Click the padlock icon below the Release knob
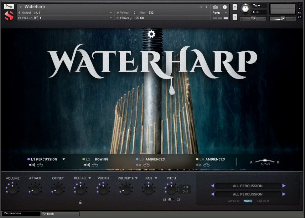Image resolution: width=305 pixels, height=218 pixels. [x=80, y=201]
